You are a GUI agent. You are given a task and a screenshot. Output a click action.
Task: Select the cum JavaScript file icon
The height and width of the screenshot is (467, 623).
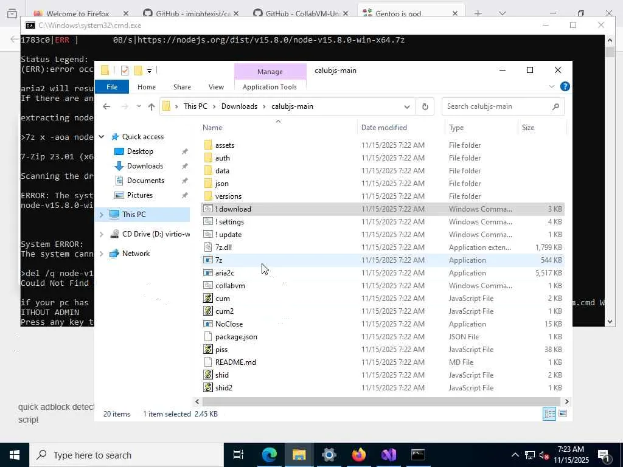[208, 298]
